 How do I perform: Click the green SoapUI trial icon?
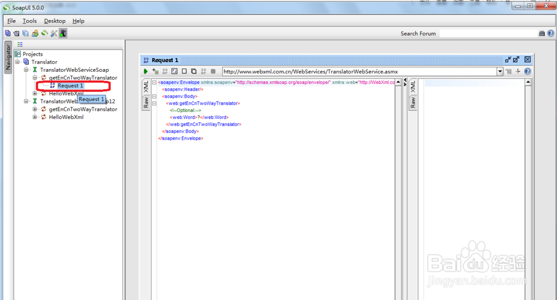pos(45,33)
